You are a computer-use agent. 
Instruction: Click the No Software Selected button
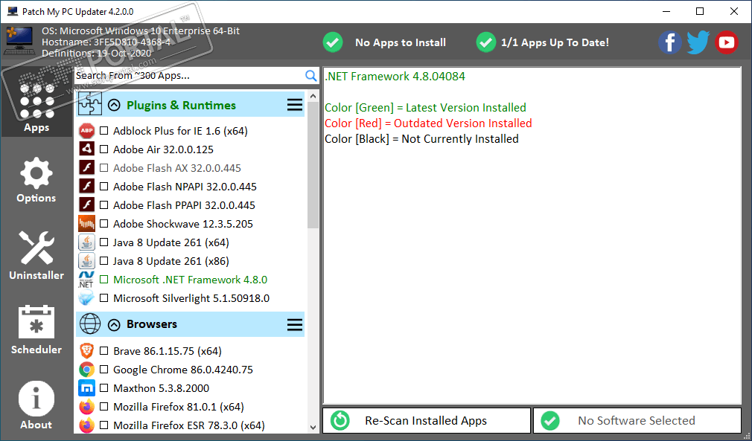click(x=637, y=420)
